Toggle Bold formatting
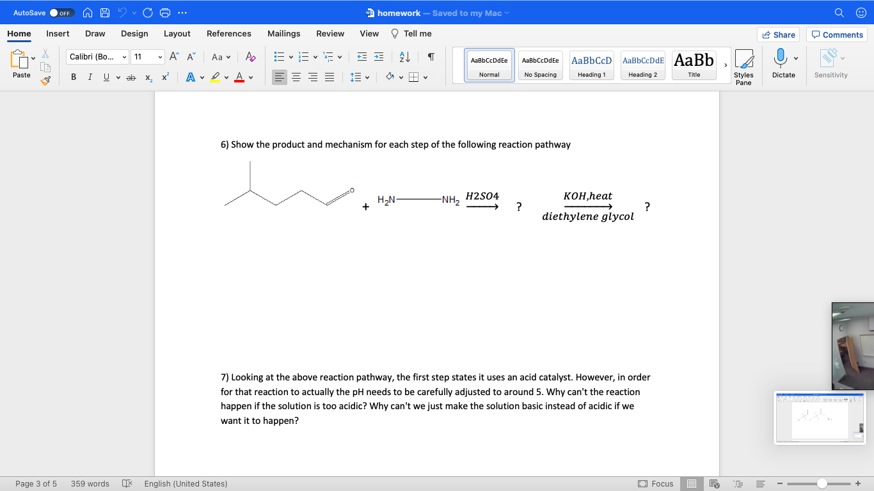Image resolution: width=874 pixels, height=491 pixels. click(x=74, y=77)
